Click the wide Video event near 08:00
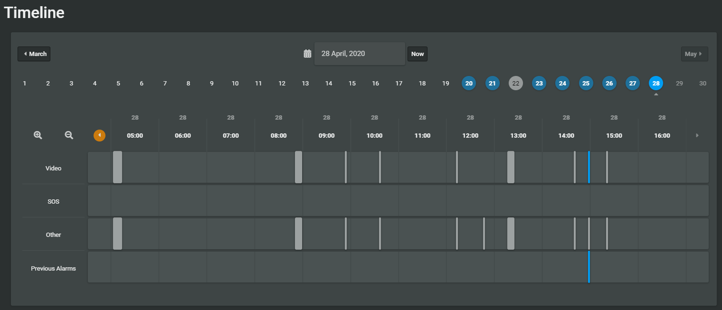Screen dimensions: 722x310 298,167
